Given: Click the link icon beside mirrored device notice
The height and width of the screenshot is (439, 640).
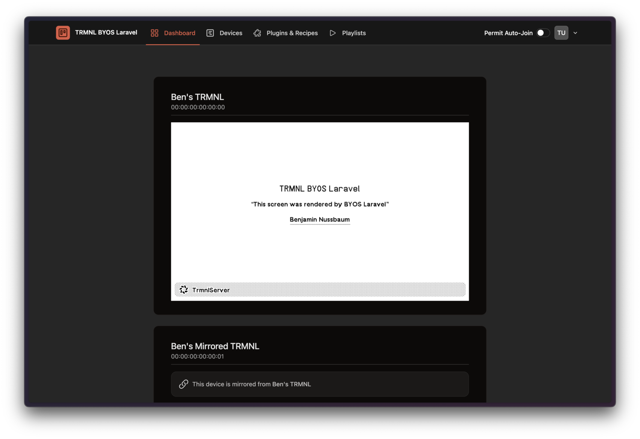Looking at the screenshot, I should tap(183, 384).
